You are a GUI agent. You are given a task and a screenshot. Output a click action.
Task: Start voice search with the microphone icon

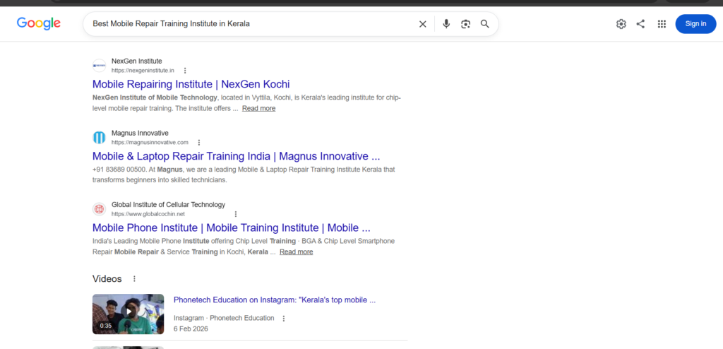tap(446, 24)
